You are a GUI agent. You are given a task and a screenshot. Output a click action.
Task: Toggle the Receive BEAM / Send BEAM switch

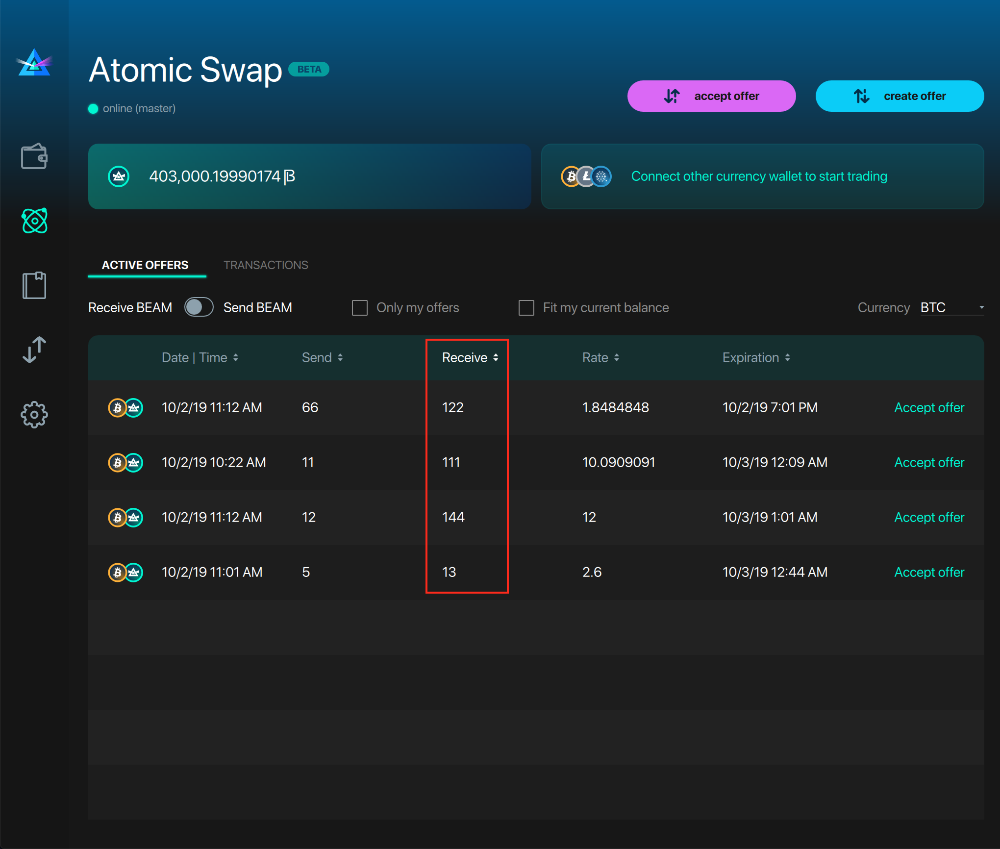point(199,307)
